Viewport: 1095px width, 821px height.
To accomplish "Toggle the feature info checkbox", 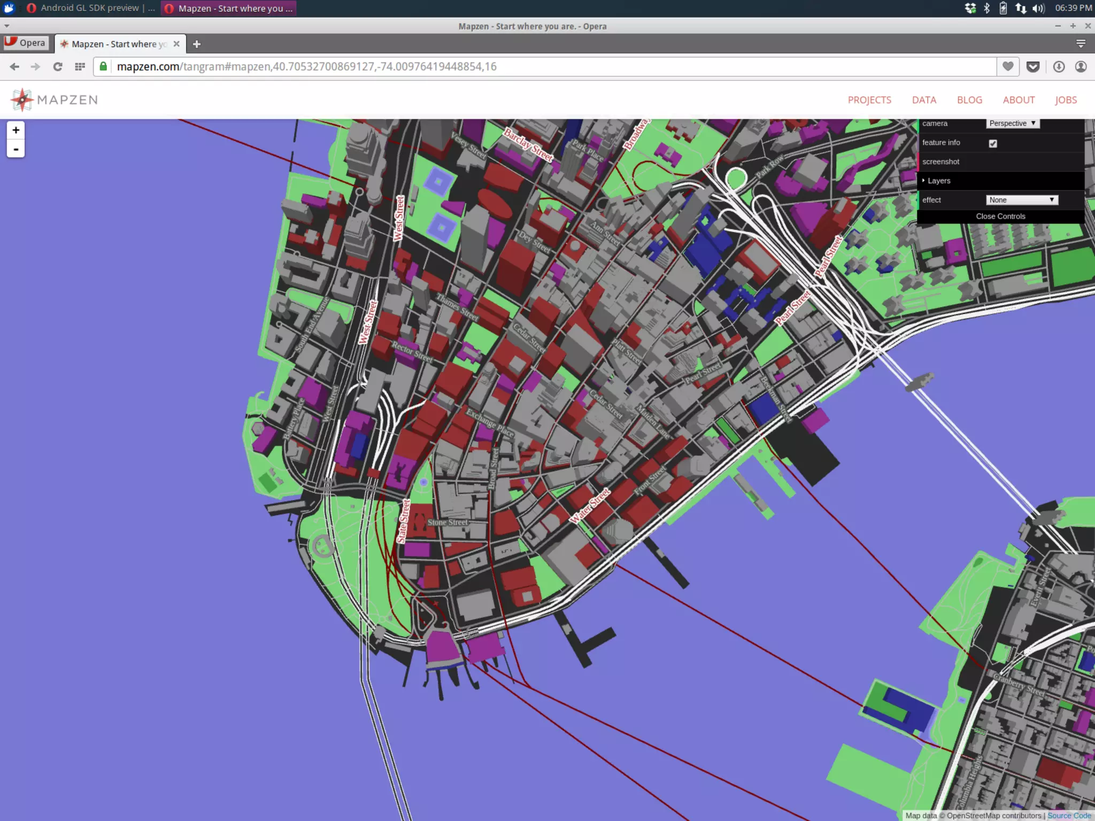I will tap(993, 143).
